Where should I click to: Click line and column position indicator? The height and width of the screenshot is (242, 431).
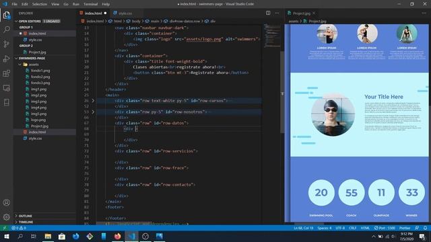(303, 228)
